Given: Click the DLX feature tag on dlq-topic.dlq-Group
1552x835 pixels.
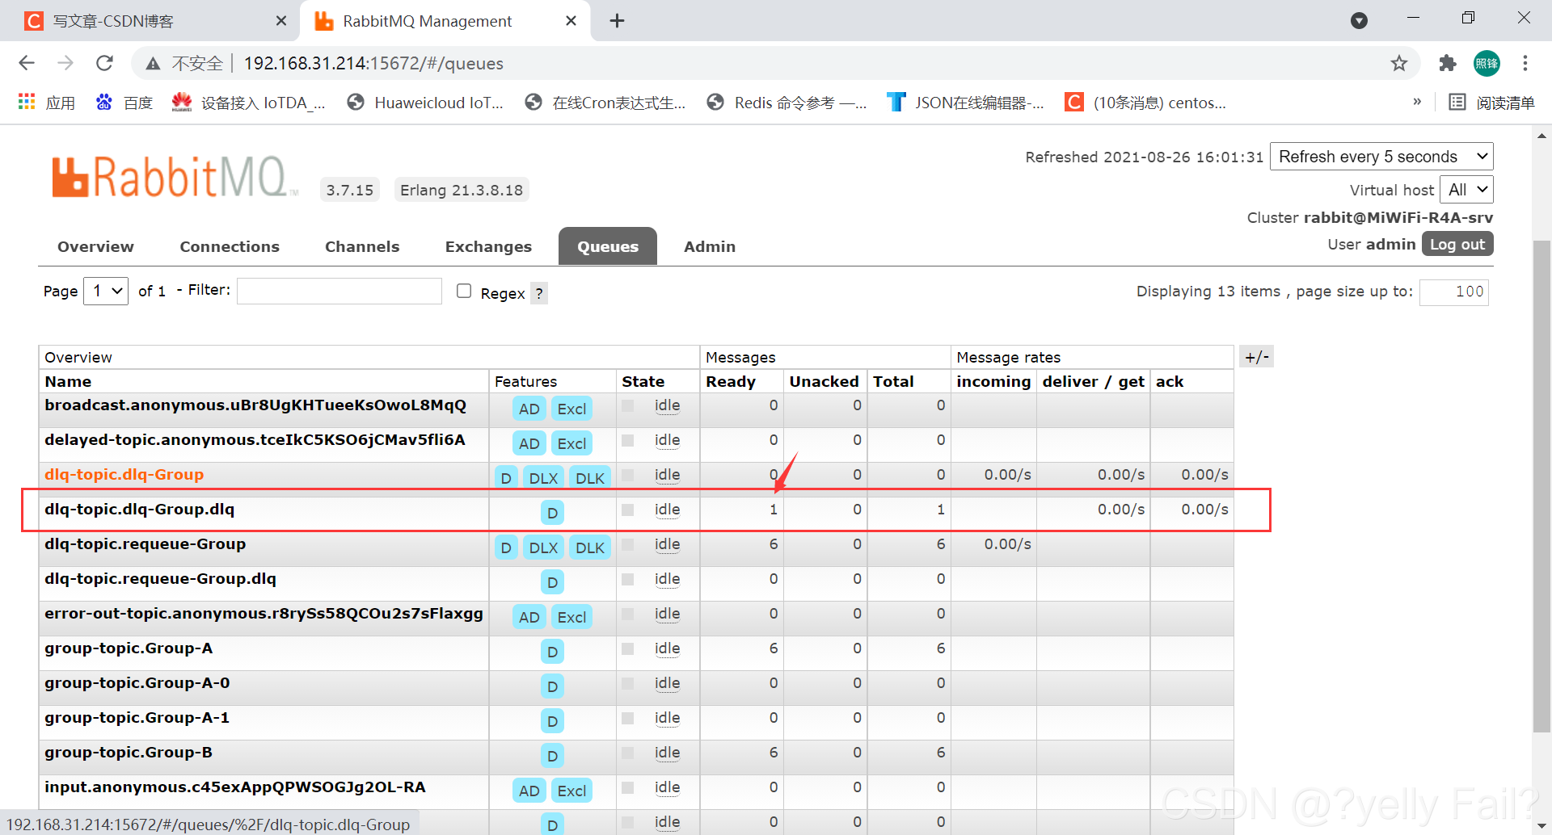Looking at the screenshot, I should (543, 478).
